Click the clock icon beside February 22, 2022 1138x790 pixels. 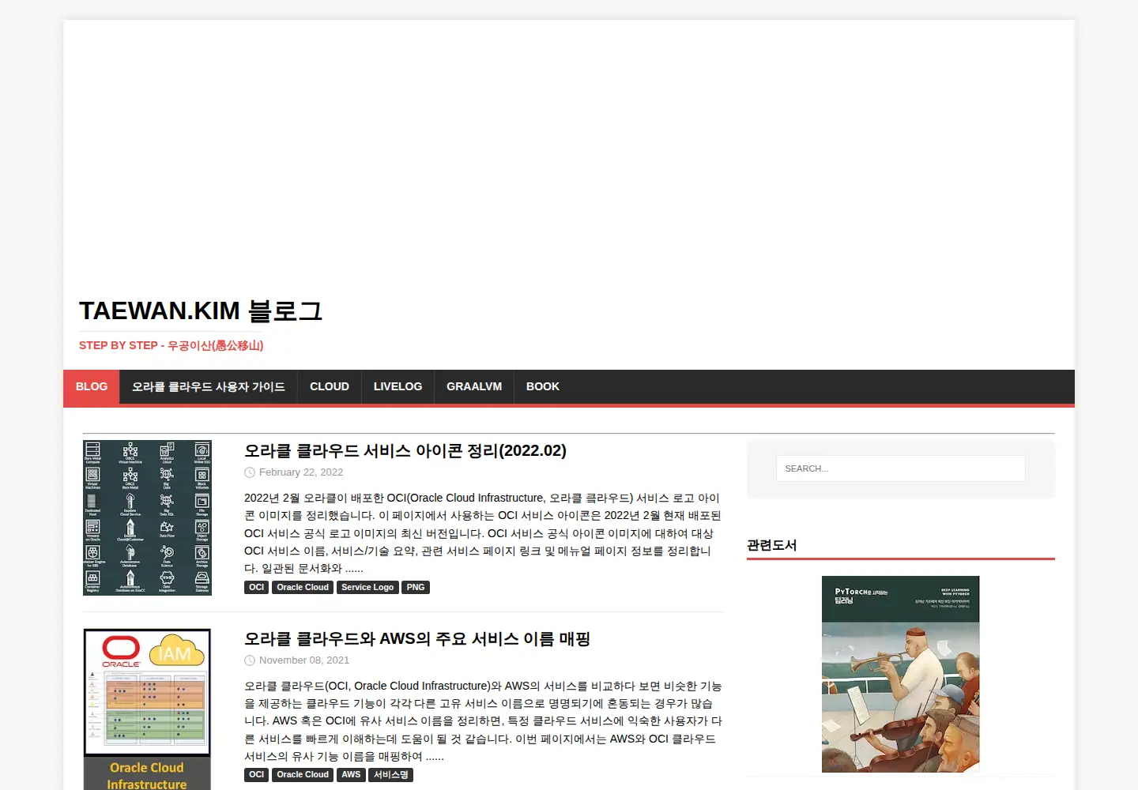(x=250, y=472)
